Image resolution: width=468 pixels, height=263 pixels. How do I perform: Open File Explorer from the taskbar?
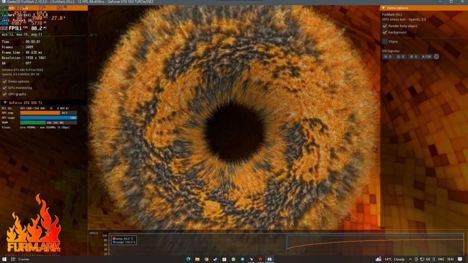click(x=197, y=259)
